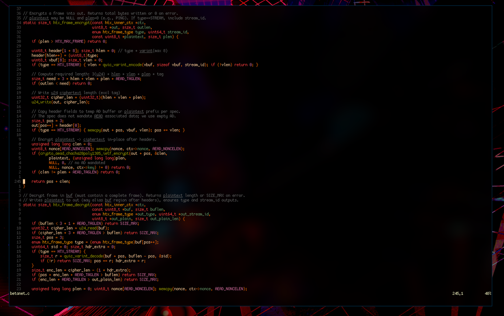The image size is (504, 316).
Task: Click the '// Compute required length' comment
Action: pyautogui.click(x=97, y=74)
